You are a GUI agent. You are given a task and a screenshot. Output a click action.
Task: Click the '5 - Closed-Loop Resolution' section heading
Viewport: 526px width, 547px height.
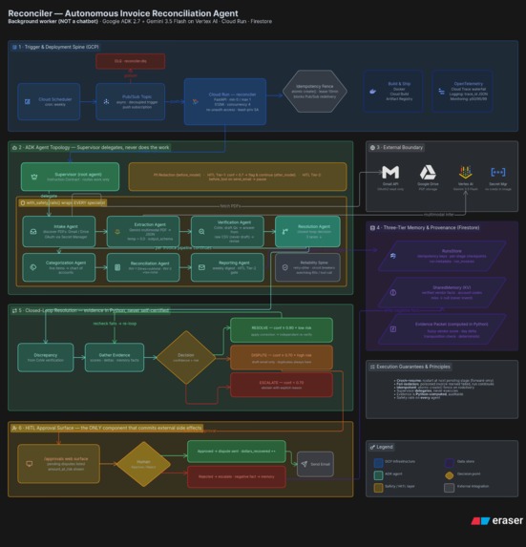(94, 310)
